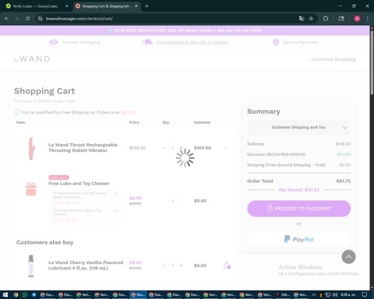374x299 pixels.
Task: Reload the current page
Action: (27, 18)
